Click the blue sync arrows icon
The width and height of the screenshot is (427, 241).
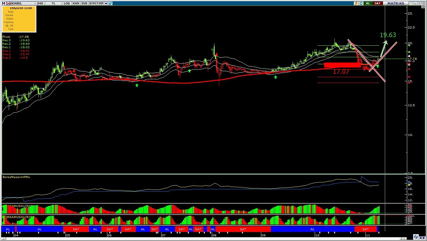[x=416, y=237]
